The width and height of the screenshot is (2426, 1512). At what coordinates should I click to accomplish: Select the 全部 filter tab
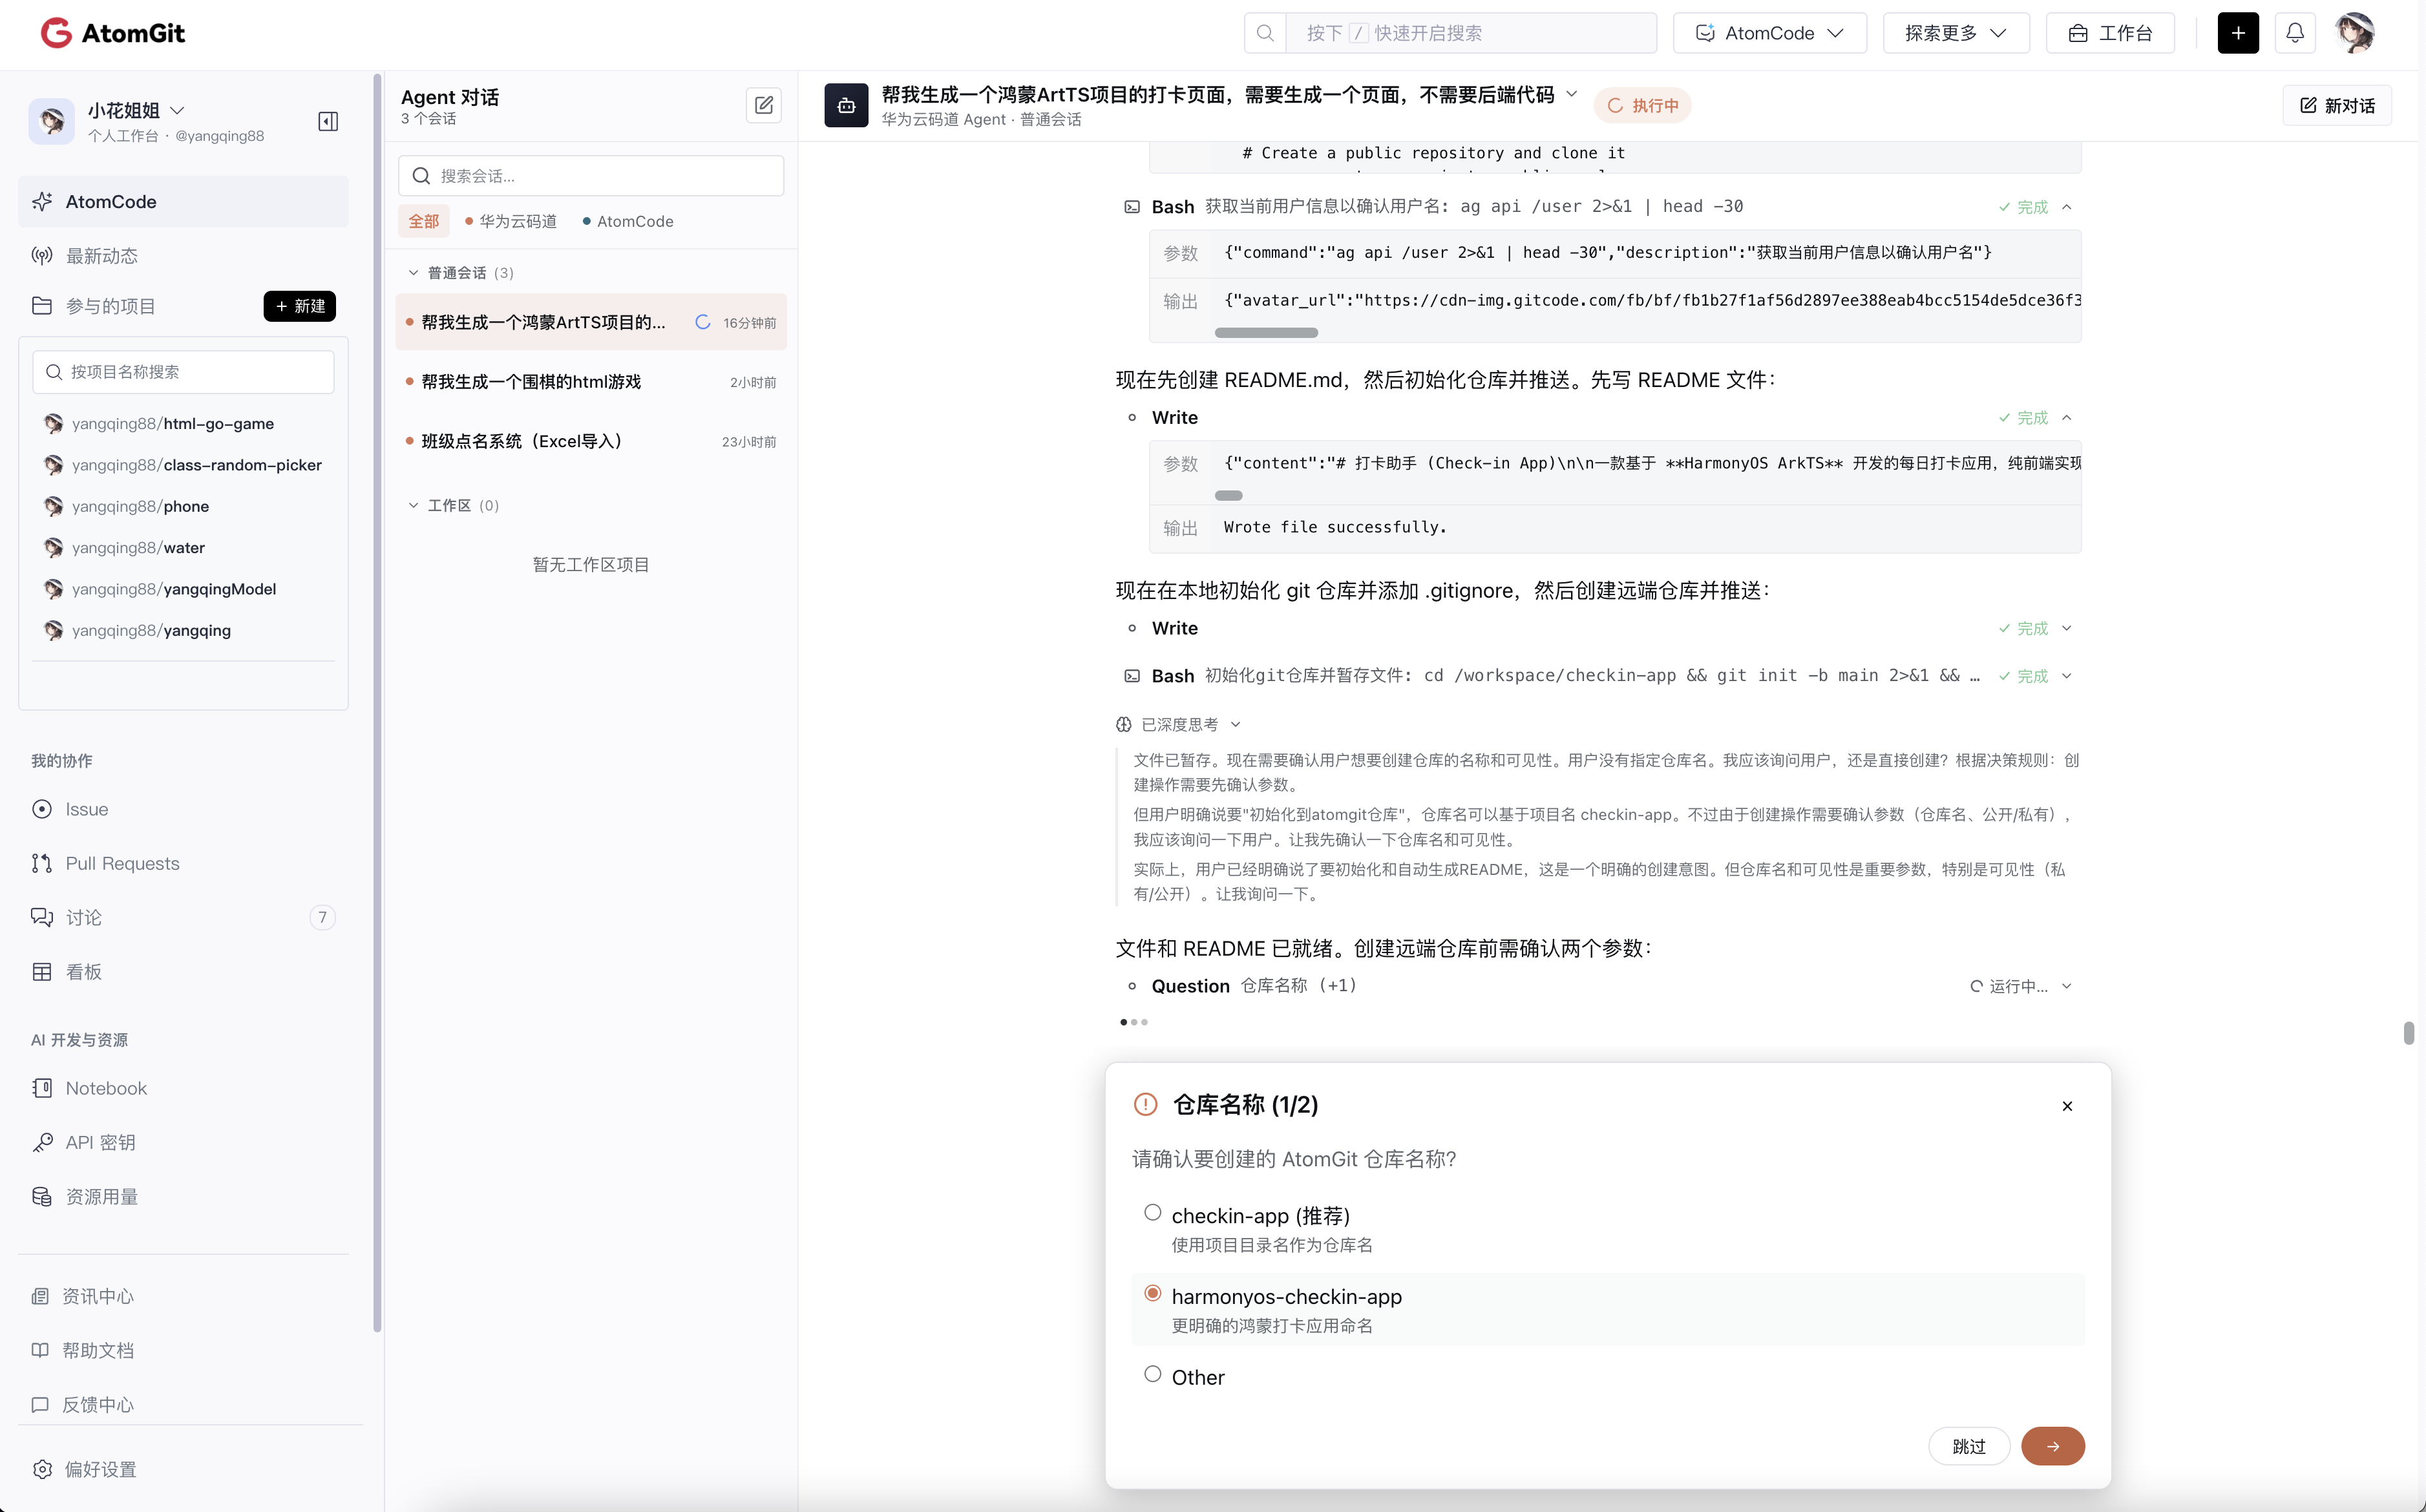point(424,221)
